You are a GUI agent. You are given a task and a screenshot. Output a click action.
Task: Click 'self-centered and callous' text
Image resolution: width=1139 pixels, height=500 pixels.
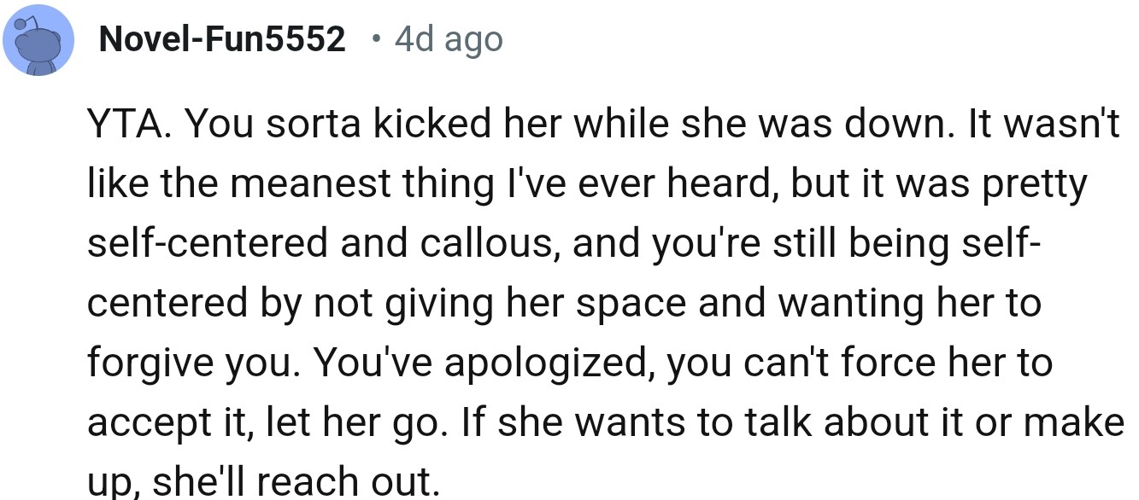tap(321, 245)
